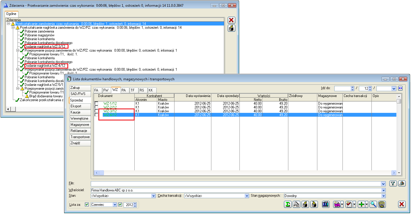This screenshot has height=214, width=411.
Task: Select the Pobranie zamówienia event
Action: (39, 31)
